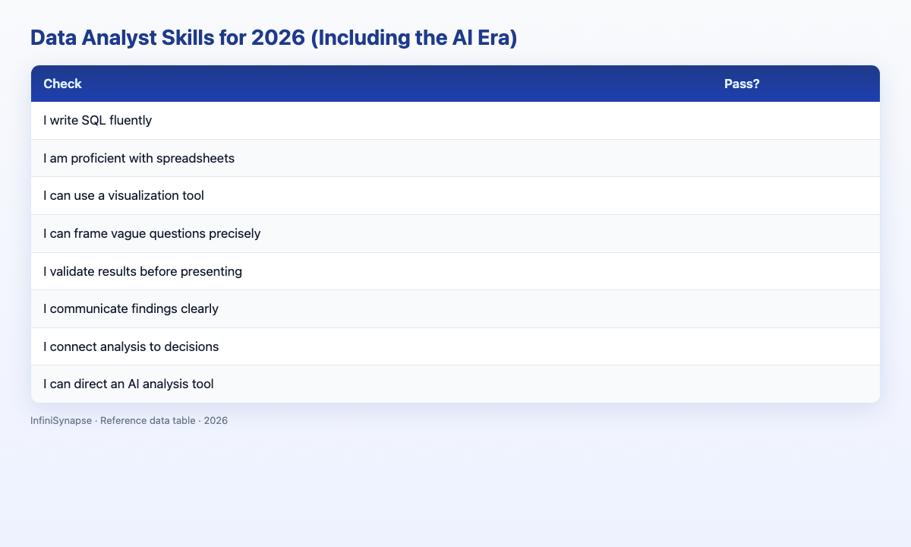The width and height of the screenshot is (911, 547).
Task: Click the InfiniSynapse footer caption
Action: (x=129, y=420)
